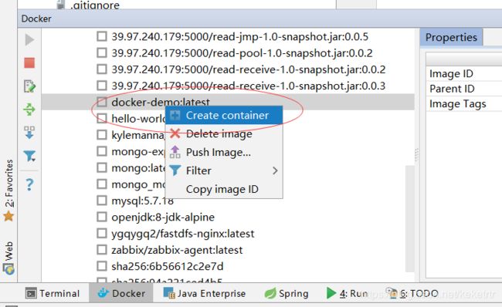Click the Spring leaf icon

coord(270,293)
